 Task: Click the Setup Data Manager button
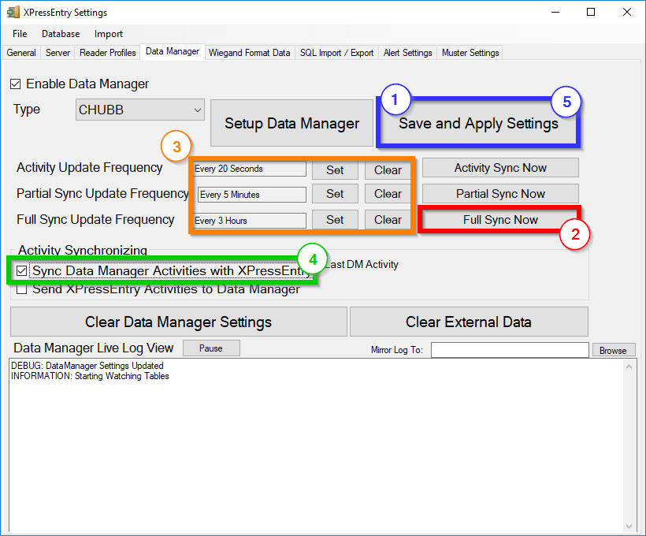(x=291, y=123)
